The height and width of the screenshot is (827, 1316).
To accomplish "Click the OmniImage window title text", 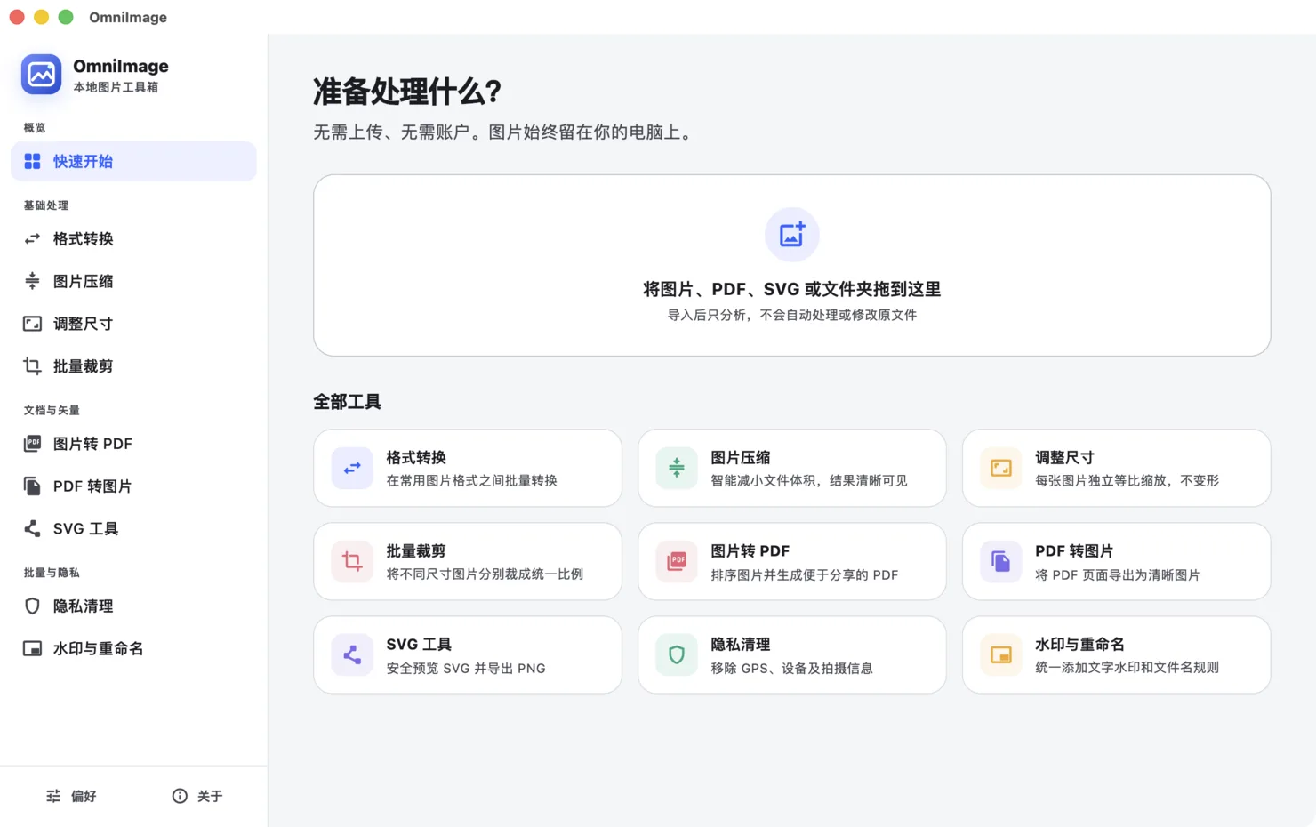I will (128, 17).
